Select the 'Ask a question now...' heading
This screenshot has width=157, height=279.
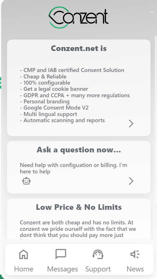(x=79, y=150)
